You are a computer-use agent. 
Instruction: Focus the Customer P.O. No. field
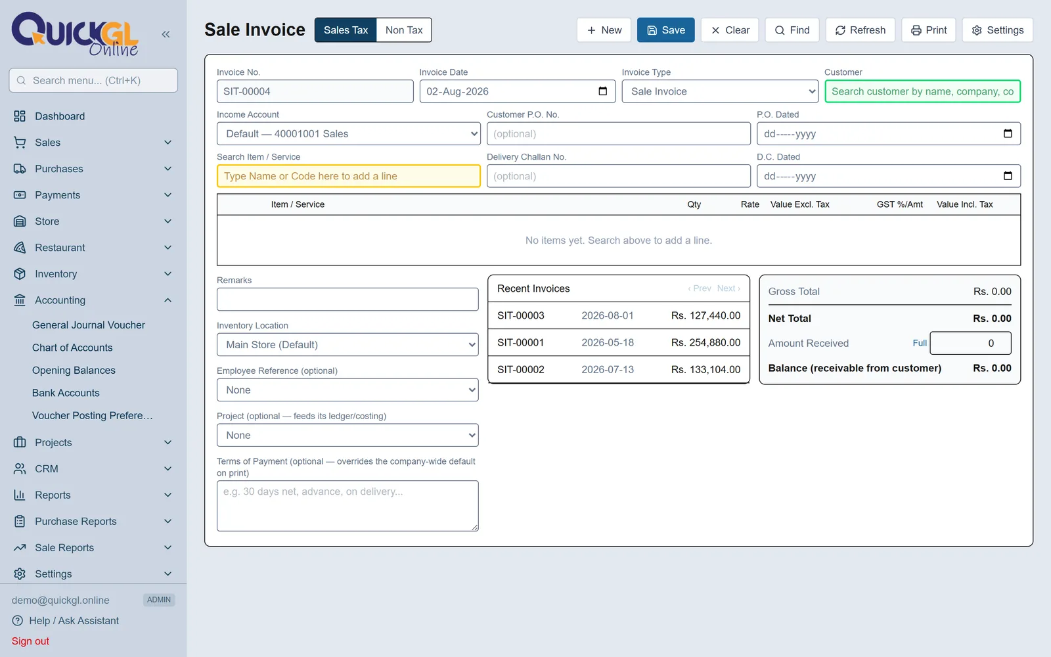(x=619, y=133)
